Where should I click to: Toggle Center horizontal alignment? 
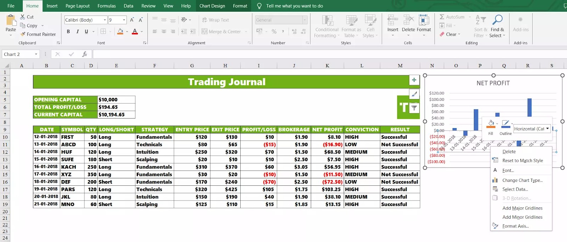pyautogui.click(x=164, y=31)
